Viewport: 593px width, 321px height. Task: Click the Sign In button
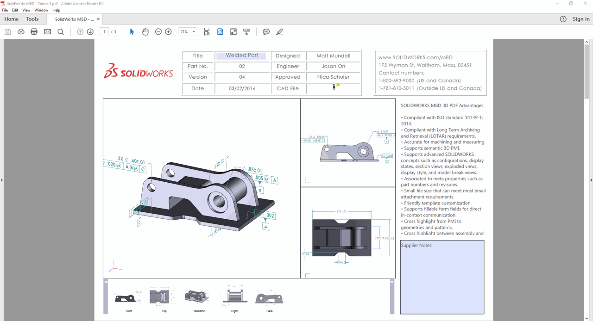coord(581,19)
